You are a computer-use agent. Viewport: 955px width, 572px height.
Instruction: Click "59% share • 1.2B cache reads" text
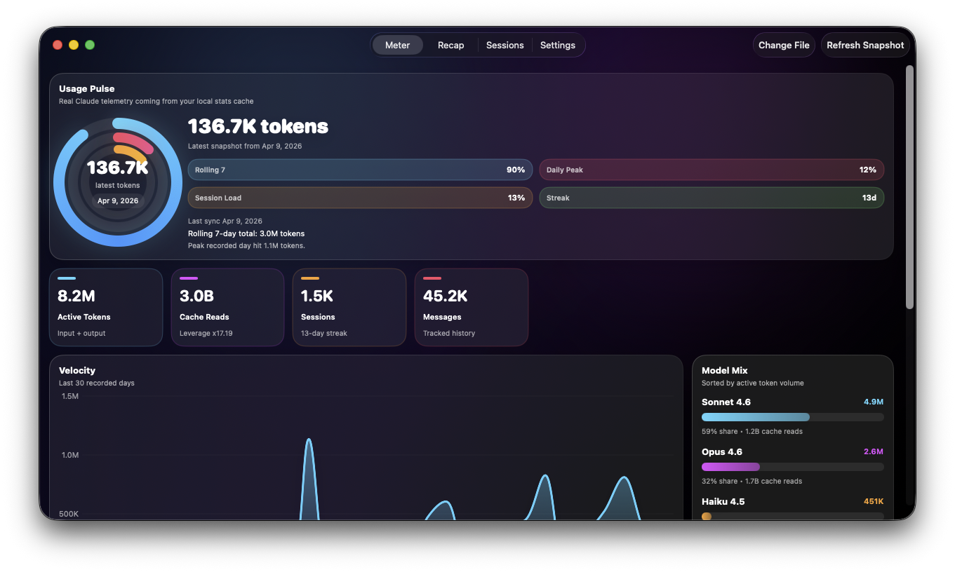(x=752, y=432)
